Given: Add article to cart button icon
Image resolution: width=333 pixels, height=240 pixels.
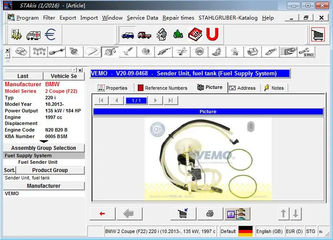Looking at the screenshot, I should [183, 213].
